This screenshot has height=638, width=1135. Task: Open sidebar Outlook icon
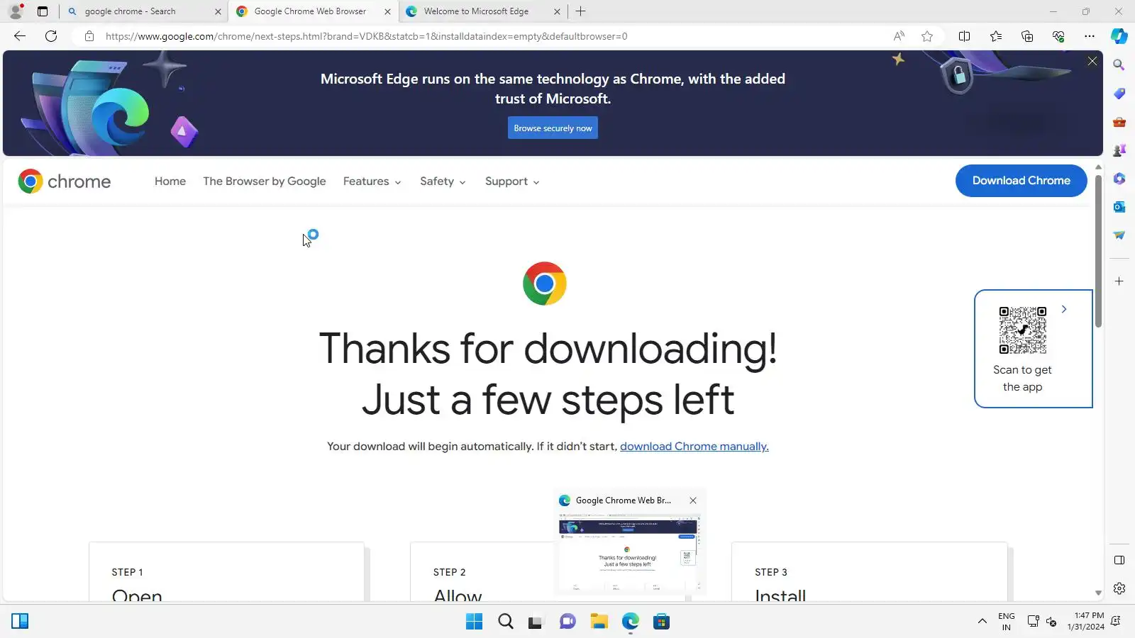pyautogui.click(x=1119, y=207)
